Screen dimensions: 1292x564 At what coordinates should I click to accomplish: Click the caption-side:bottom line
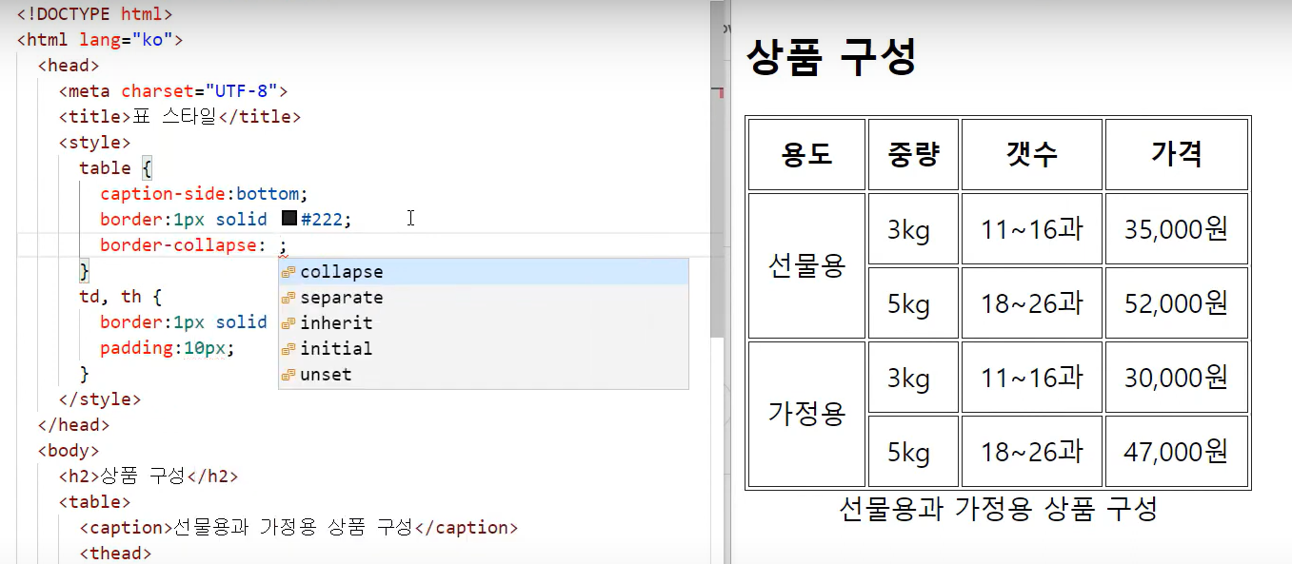point(205,194)
